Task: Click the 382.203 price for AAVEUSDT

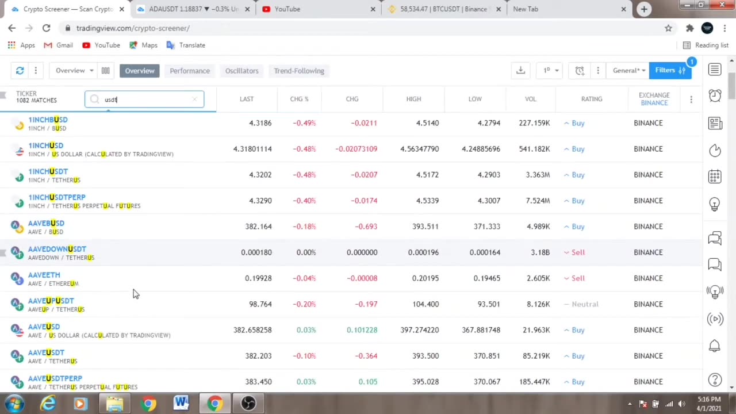Action: (x=258, y=356)
